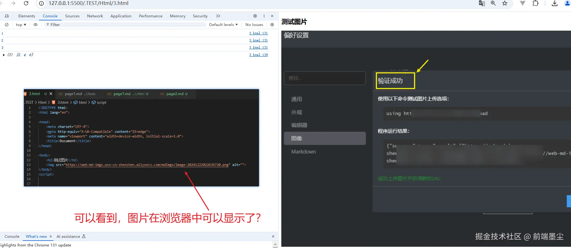Click the address bar URL 127.0.0.1:5500

[x=88, y=3]
